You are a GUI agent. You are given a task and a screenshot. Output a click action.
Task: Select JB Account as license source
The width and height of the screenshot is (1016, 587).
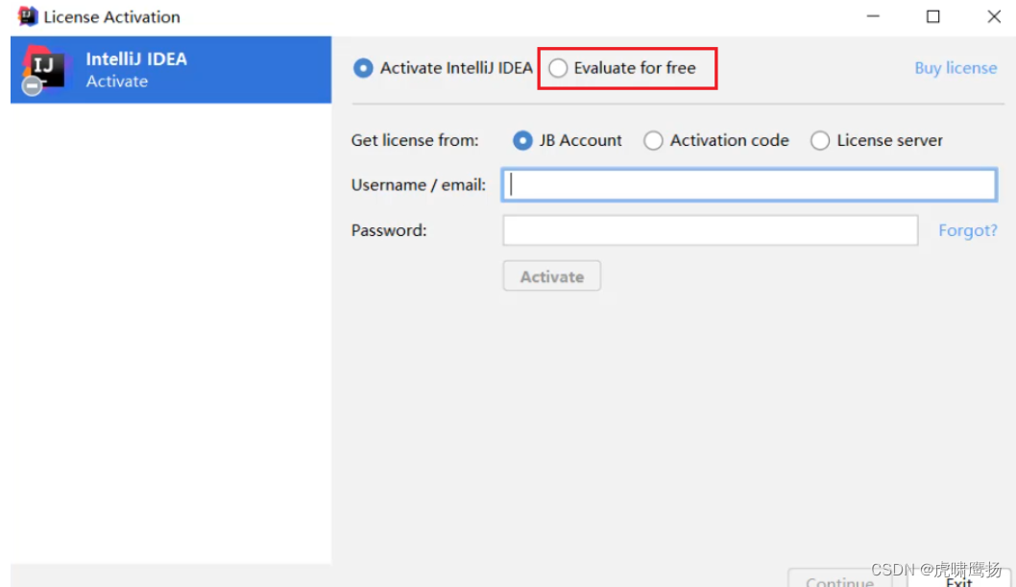tap(522, 140)
